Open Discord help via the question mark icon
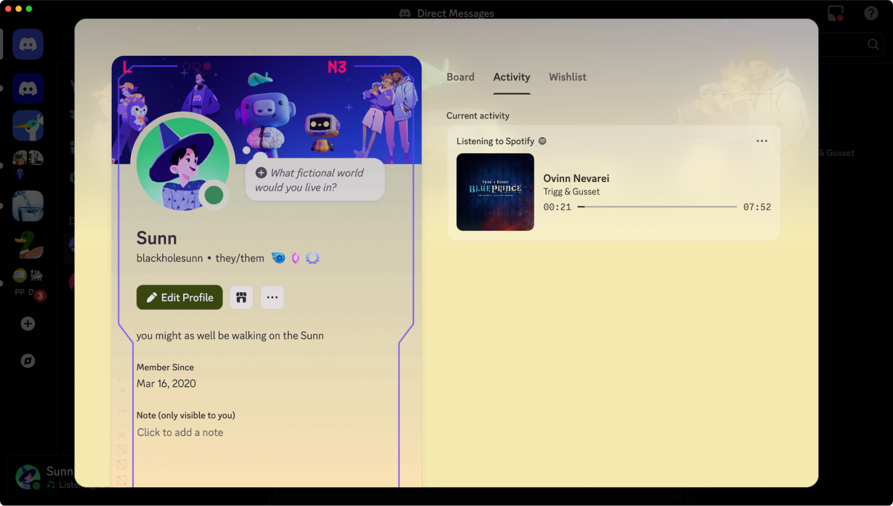Image resolution: width=893 pixels, height=506 pixels. [x=870, y=13]
